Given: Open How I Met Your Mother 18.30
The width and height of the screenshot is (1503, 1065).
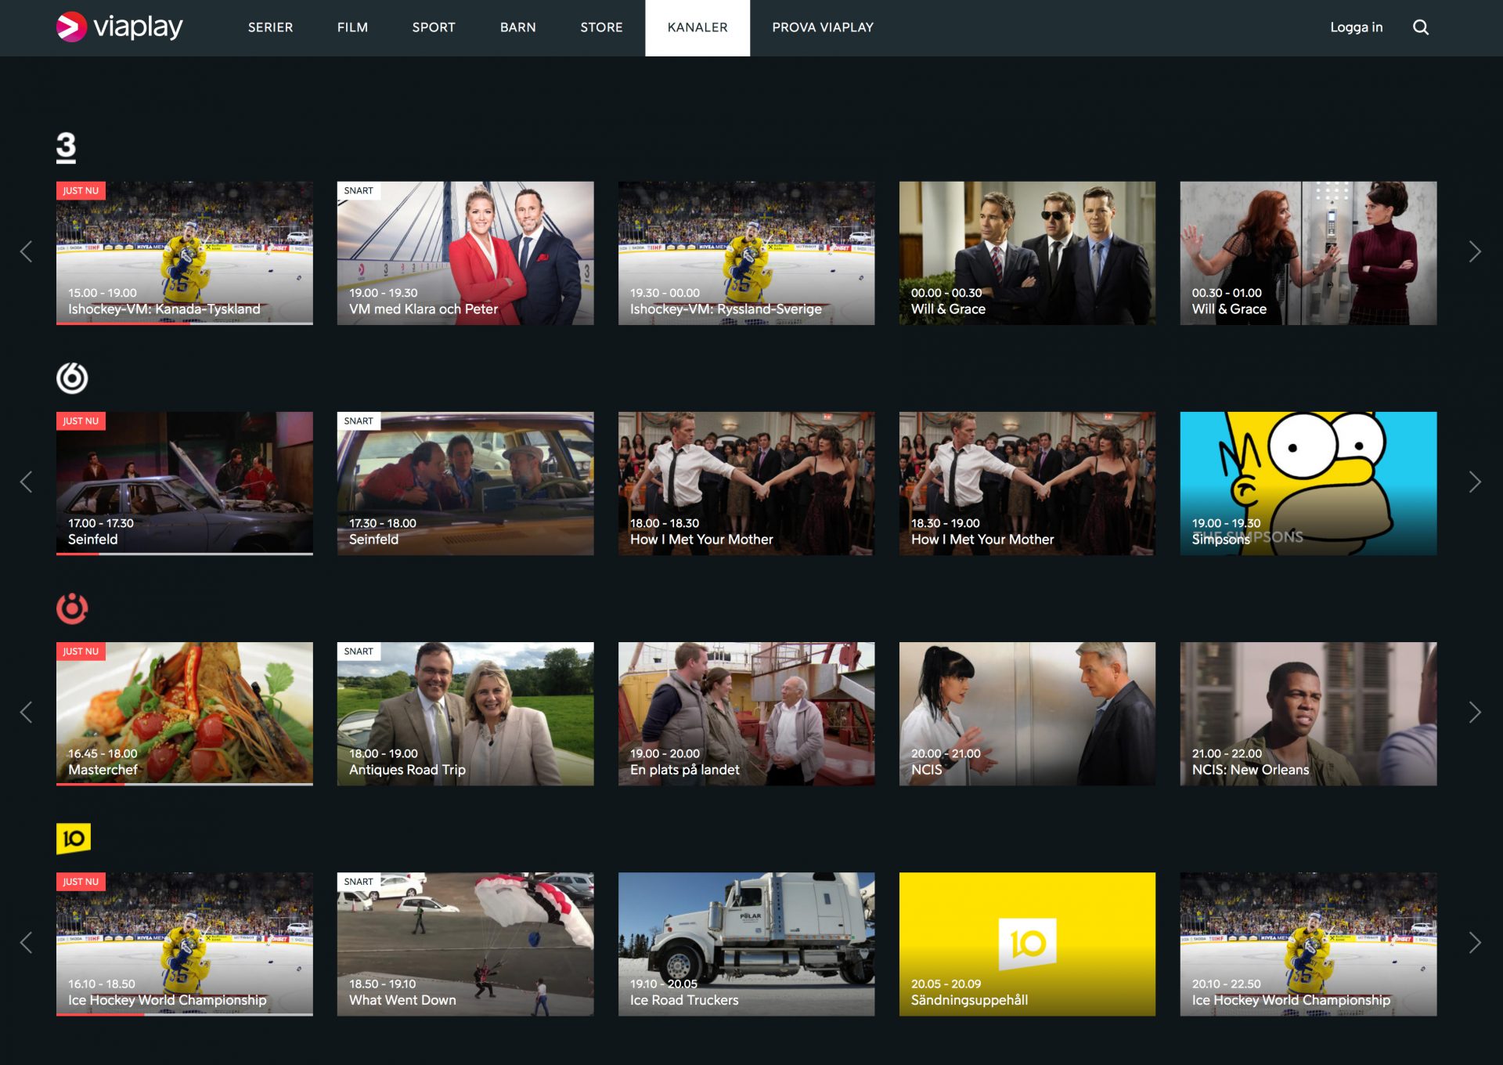Looking at the screenshot, I should point(1028,483).
